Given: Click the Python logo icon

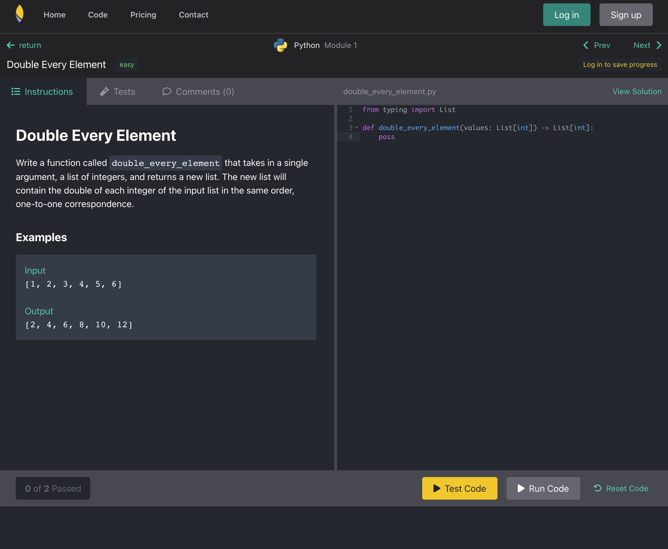Looking at the screenshot, I should (x=280, y=45).
